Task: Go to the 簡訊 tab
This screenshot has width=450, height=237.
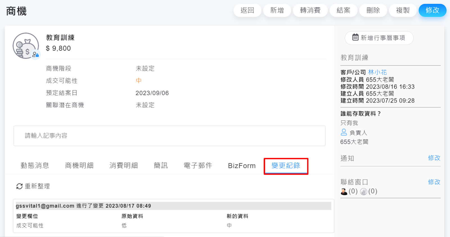Action: (160, 166)
